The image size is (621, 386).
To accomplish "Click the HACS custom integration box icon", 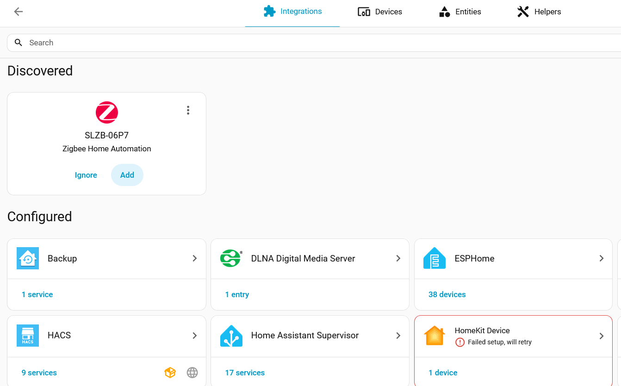I will [170, 373].
